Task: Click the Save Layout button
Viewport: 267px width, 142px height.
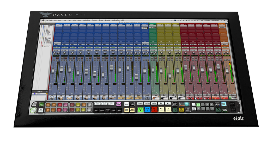Action: coord(194,105)
